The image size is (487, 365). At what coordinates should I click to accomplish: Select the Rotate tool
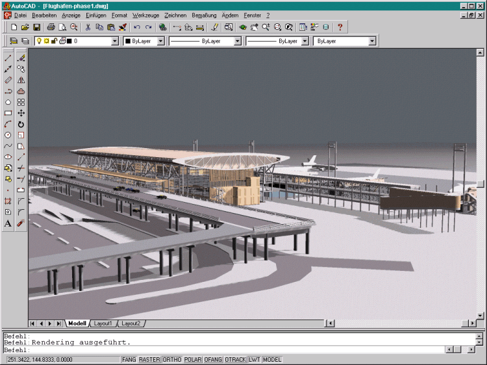coord(21,124)
